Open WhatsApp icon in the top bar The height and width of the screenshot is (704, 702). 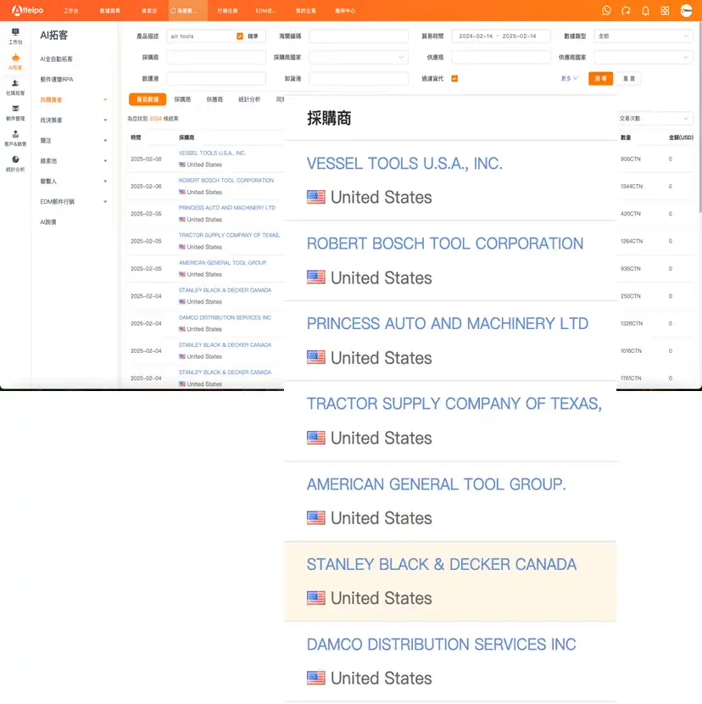(606, 10)
